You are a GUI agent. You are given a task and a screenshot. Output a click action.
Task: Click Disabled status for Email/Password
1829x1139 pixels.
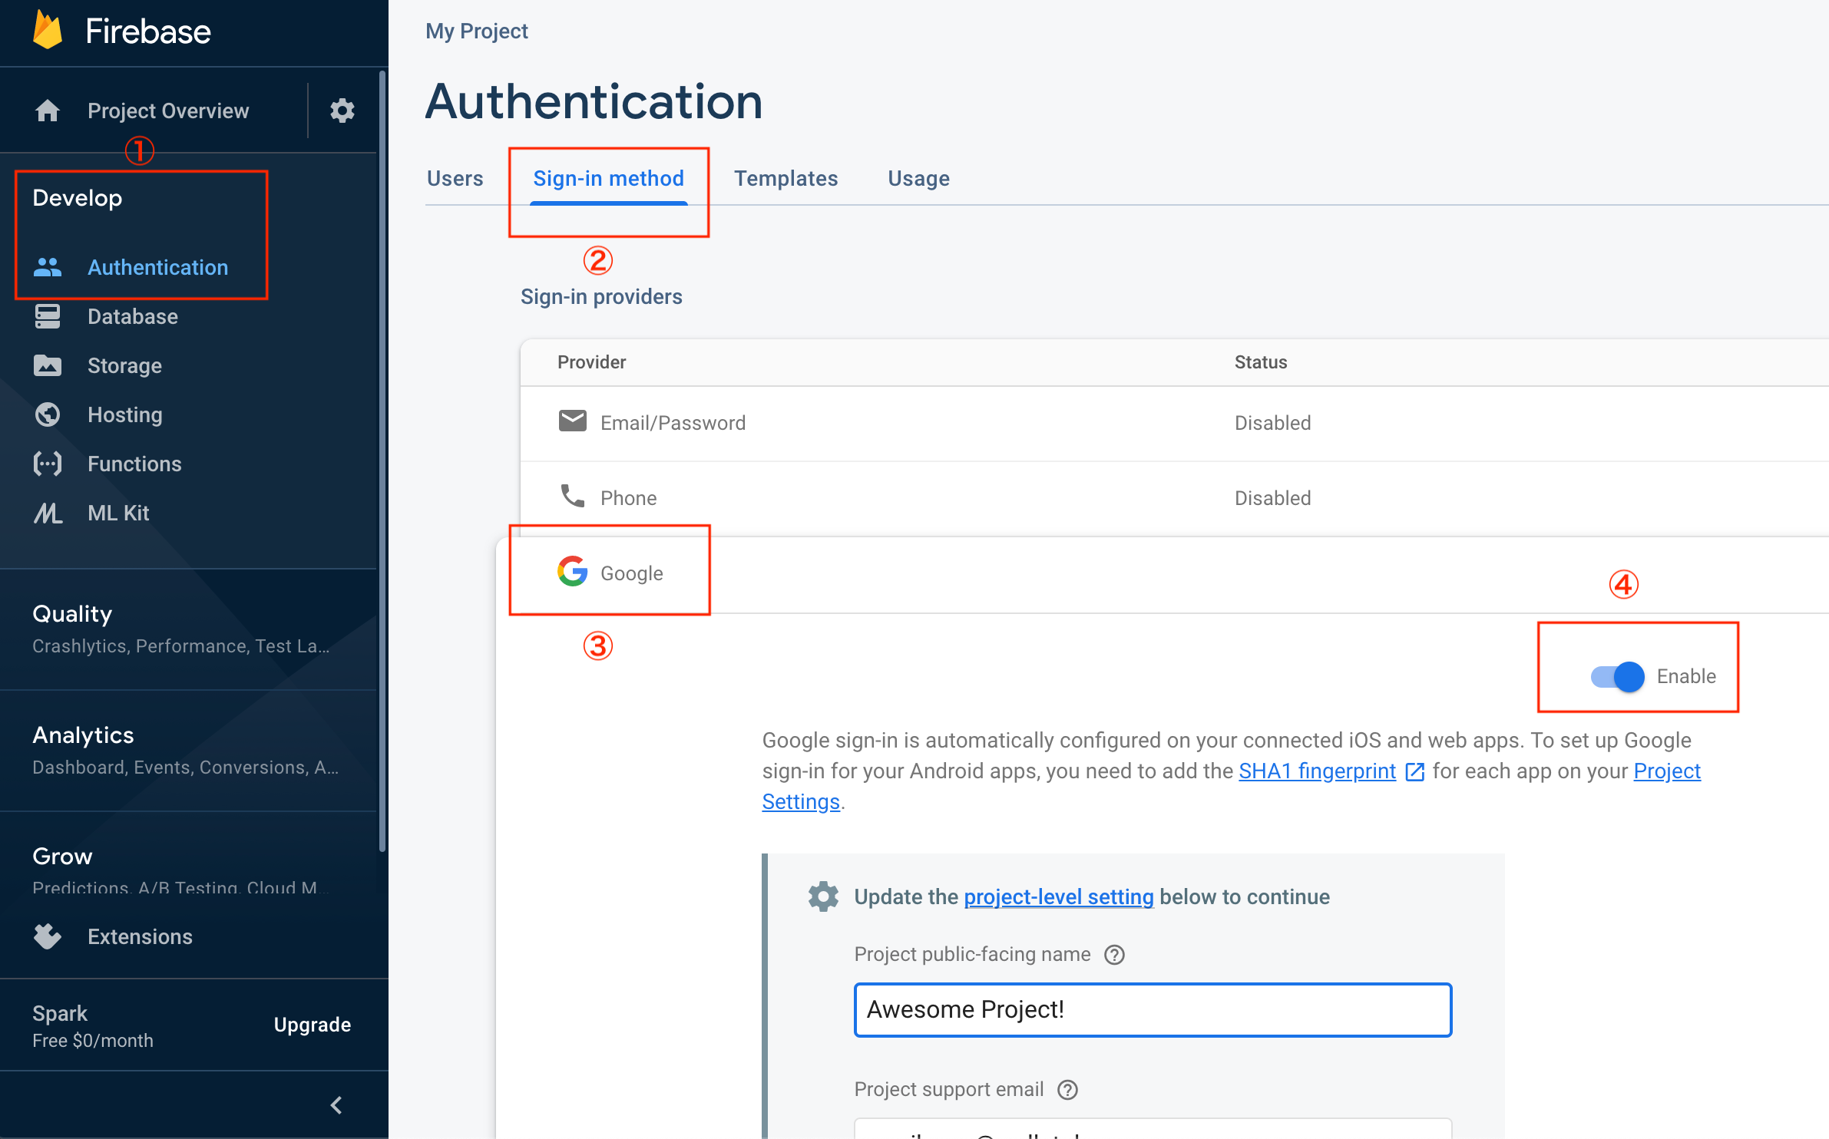coord(1272,423)
